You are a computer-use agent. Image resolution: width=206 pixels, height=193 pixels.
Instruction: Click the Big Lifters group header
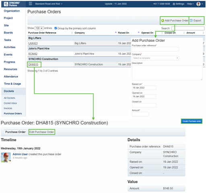[35, 38]
